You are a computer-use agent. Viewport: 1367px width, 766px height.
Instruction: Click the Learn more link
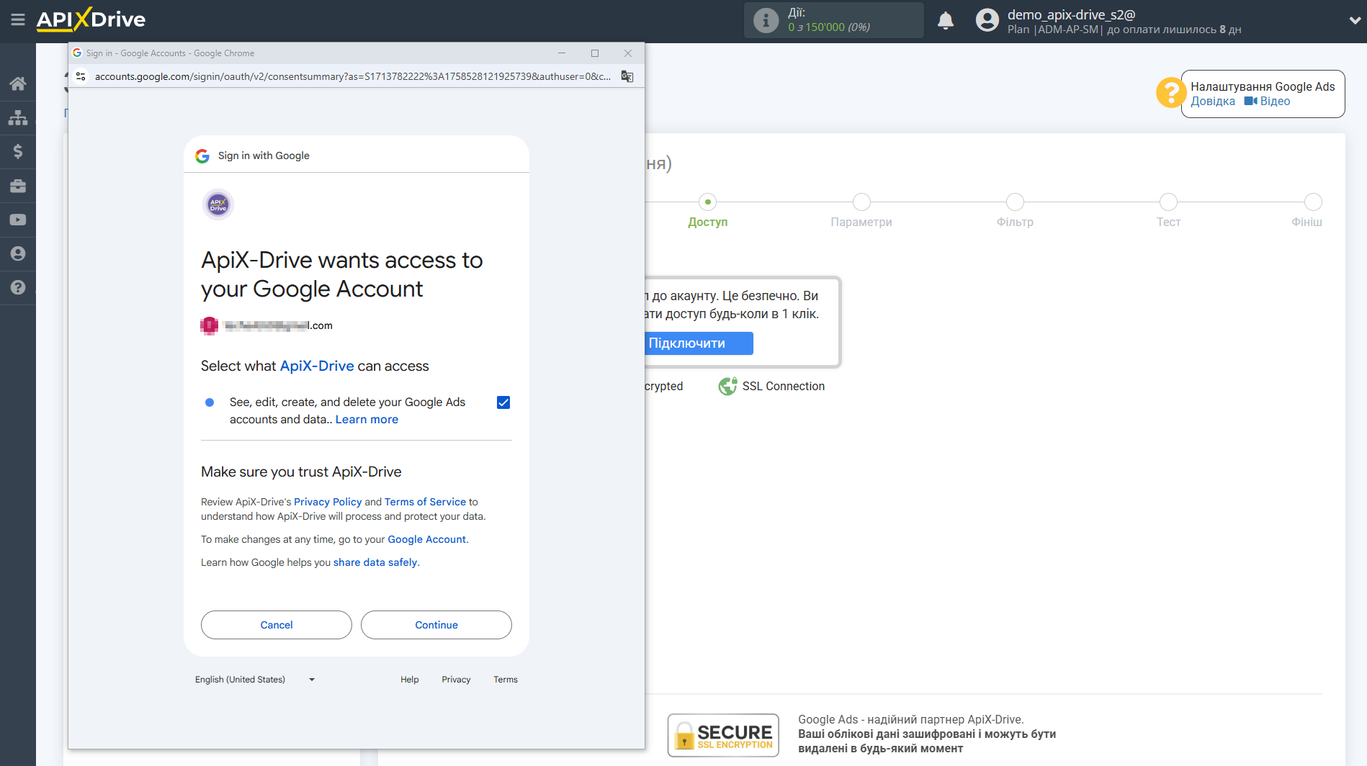pyautogui.click(x=367, y=420)
